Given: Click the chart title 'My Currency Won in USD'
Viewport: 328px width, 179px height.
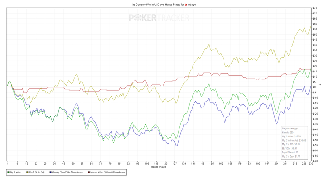Looking at the screenshot, I should coord(146,4).
